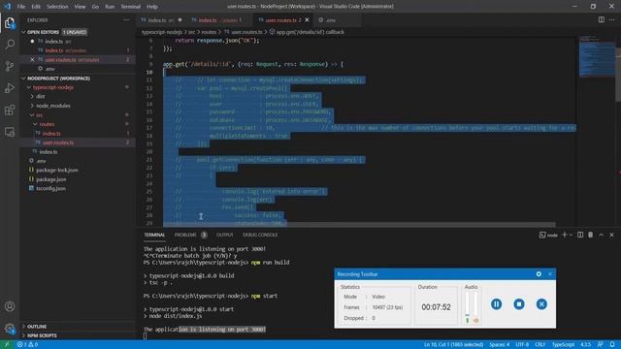Image resolution: width=621 pixels, height=349 pixels.
Task: Open tsconfig.json in the explorer
Action: (51, 188)
